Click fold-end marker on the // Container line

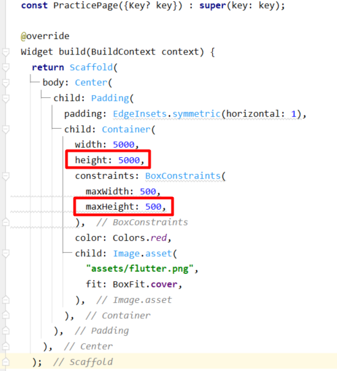(5, 315)
